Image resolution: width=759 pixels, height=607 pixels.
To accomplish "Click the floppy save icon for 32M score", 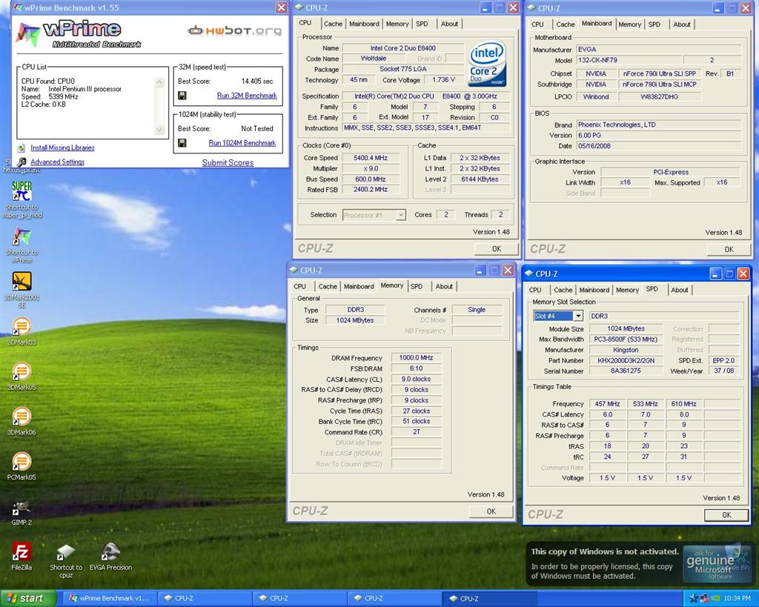I will tap(182, 96).
